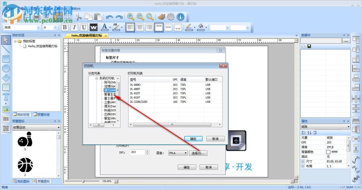Zoom in with the plus magnifier
The height and width of the screenshot is (190, 362).
131,17
